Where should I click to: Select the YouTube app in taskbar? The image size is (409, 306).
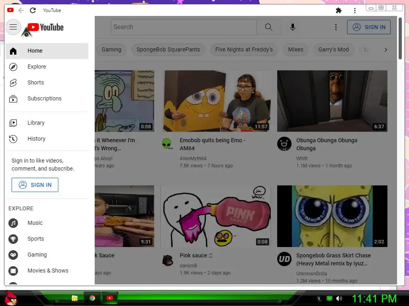pyautogui.click(x=110, y=298)
